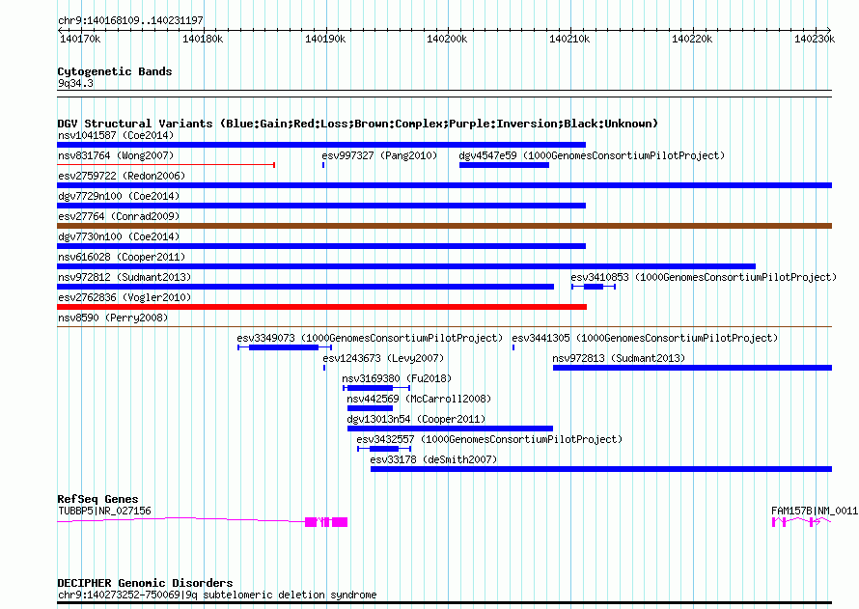
Task: Open nsv8590 (Perry2008) label
Action: [x=113, y=318]
